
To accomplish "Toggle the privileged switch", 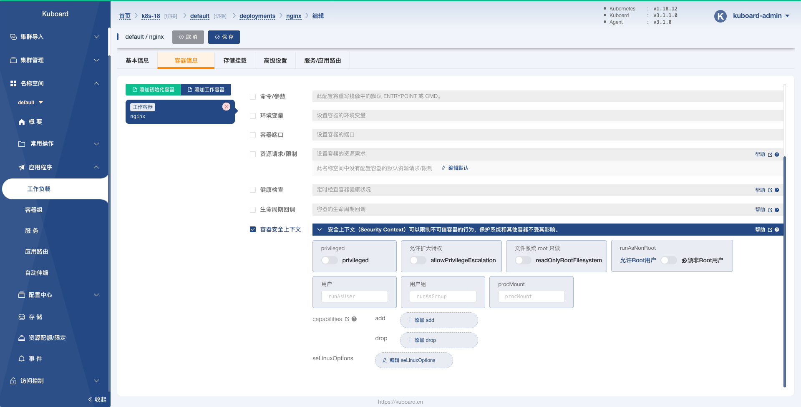I will (330, 260).
